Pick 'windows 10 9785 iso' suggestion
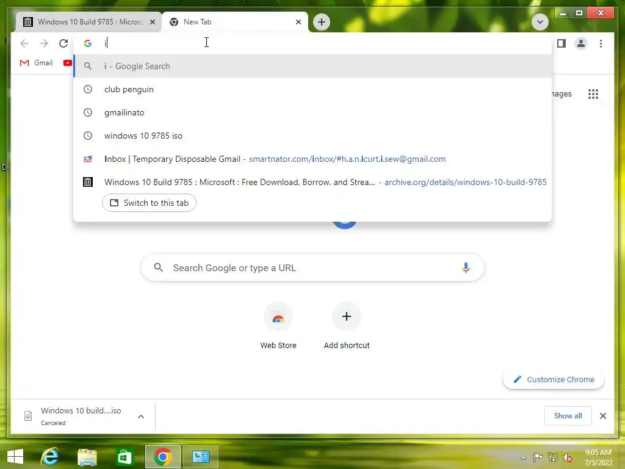Screen dimensions: 625x469 pos(312,136)
